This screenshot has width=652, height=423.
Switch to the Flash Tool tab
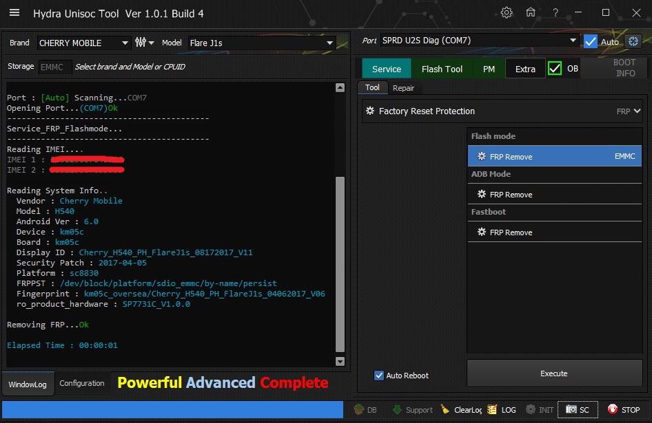click(x=442, y=69)
